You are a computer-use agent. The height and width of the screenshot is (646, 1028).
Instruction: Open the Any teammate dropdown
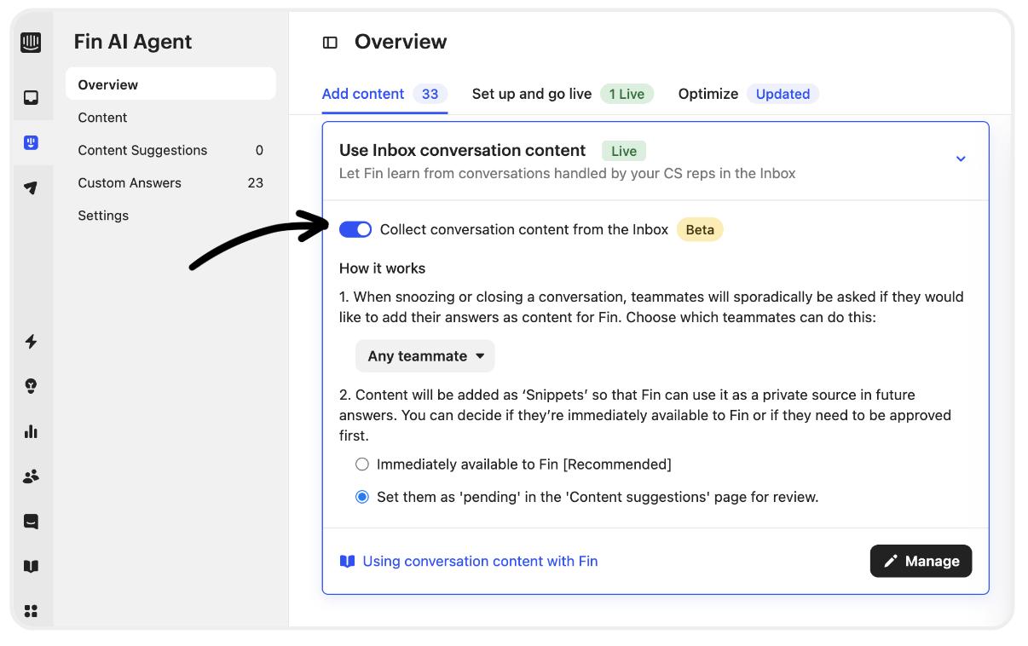click(x=425, y=356)
